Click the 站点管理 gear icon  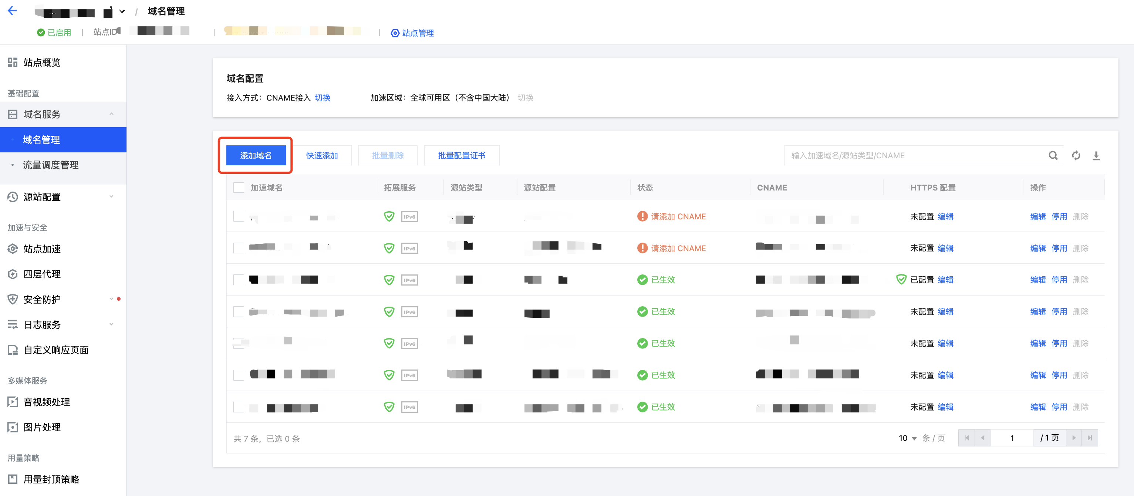[395, 33]
